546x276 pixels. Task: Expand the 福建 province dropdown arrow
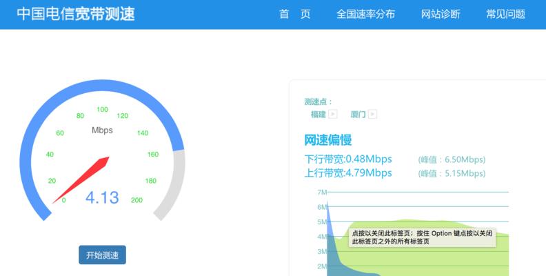(x=333, y=114)
